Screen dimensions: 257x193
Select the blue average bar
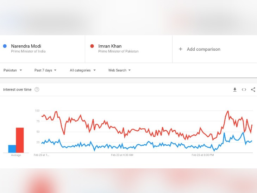pos(12,149)
